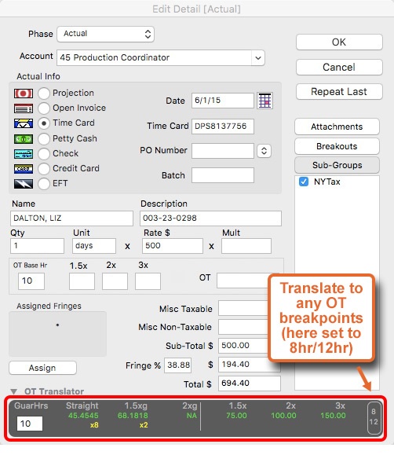The height and width of the screenshot is (455, 394).
Task: Click the 3x translated rate 150.00
Action: (x=333, y=416)
